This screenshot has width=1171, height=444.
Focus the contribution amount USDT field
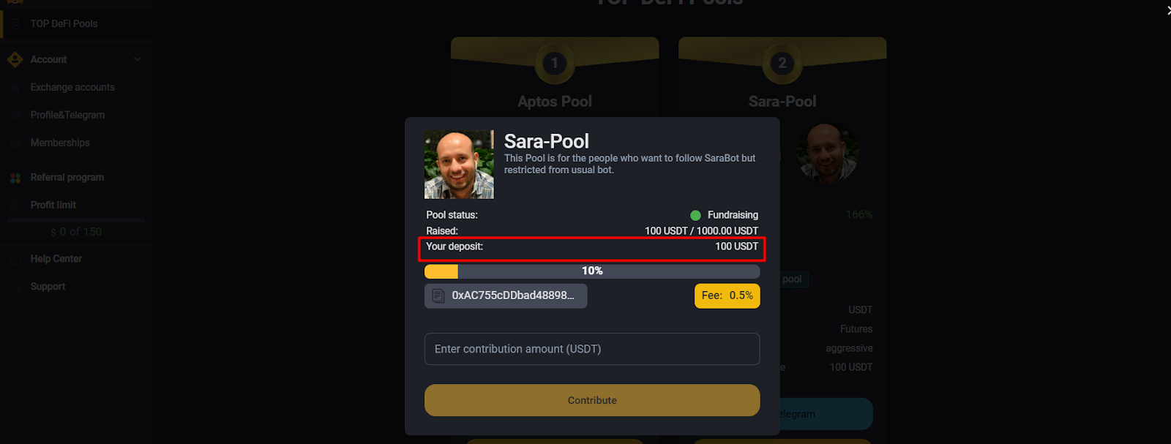(x=592, y=349)
